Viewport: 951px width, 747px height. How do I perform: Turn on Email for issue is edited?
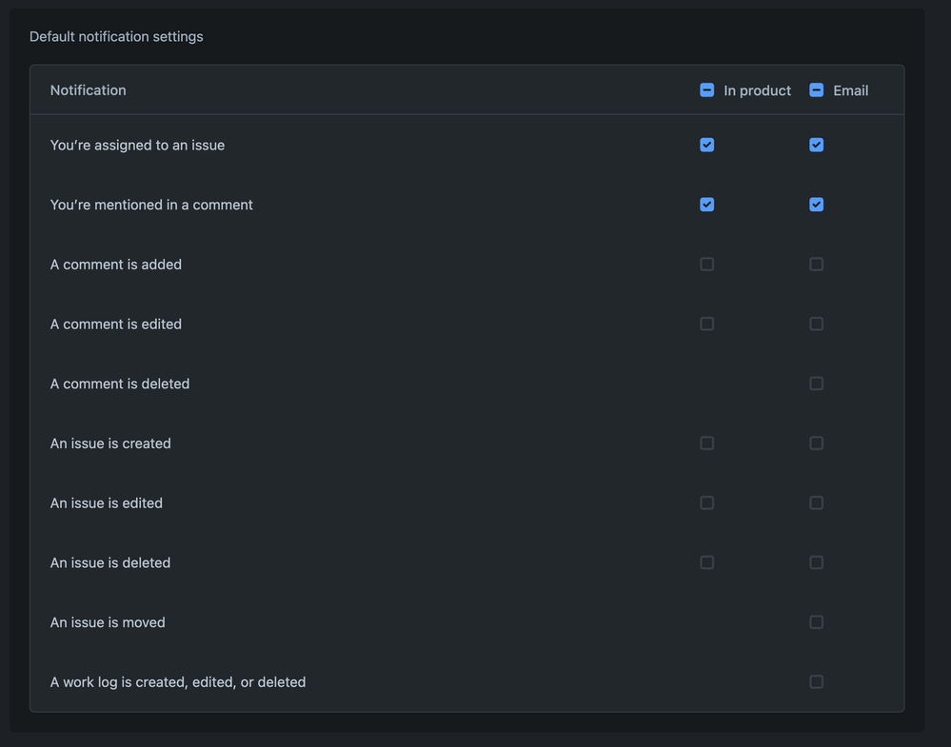(x=816, y=502)
